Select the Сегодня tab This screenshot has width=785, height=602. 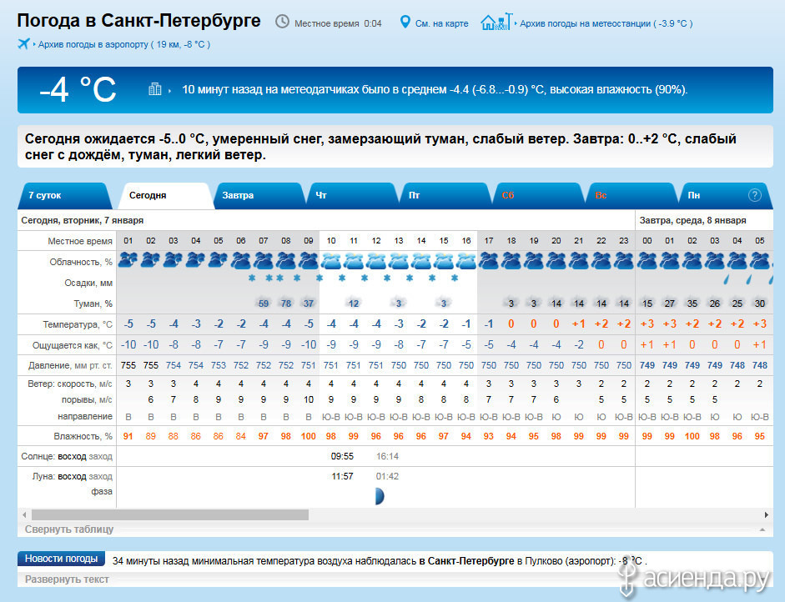[166, 196]
